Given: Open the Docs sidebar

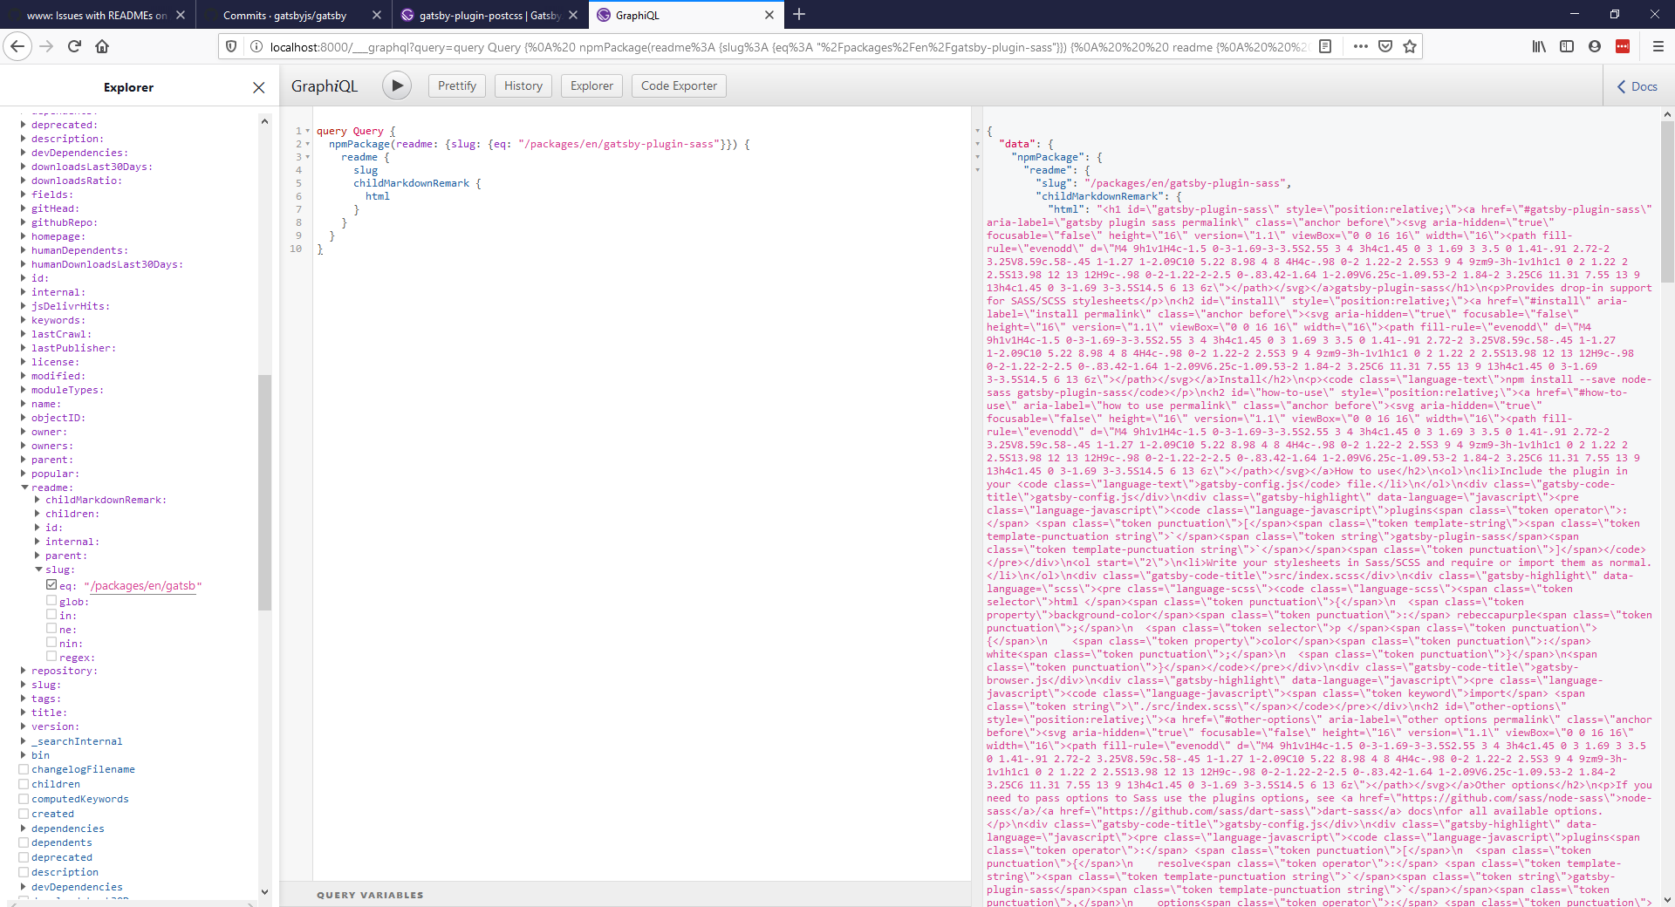Looking at the screenshot, I should 1637,86.
